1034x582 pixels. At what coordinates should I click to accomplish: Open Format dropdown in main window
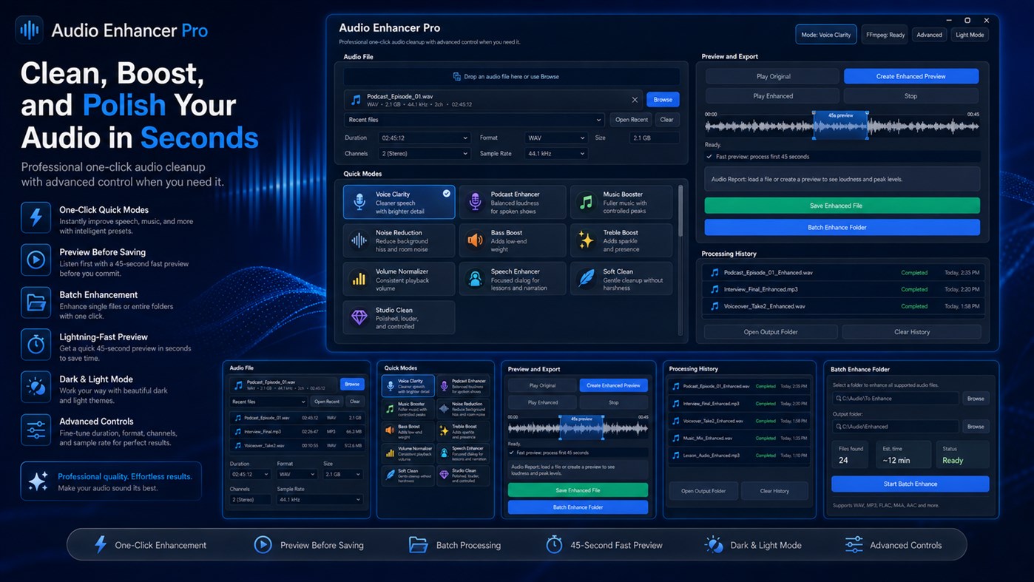pyautogui.click(x=555, y=138)
